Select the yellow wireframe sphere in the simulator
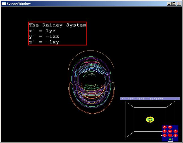Image resolution: width=183 pixels, height=143 pixels. click(150, 119)
